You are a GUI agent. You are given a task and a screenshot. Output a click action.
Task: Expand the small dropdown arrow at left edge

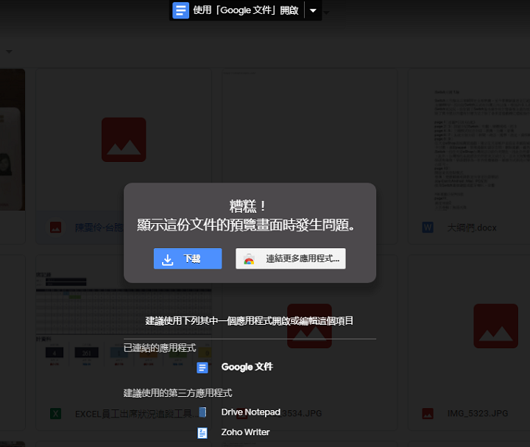tap(9, 52)
